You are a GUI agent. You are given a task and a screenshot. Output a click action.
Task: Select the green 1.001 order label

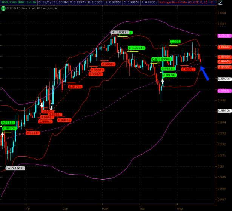(x=175, y=42)
